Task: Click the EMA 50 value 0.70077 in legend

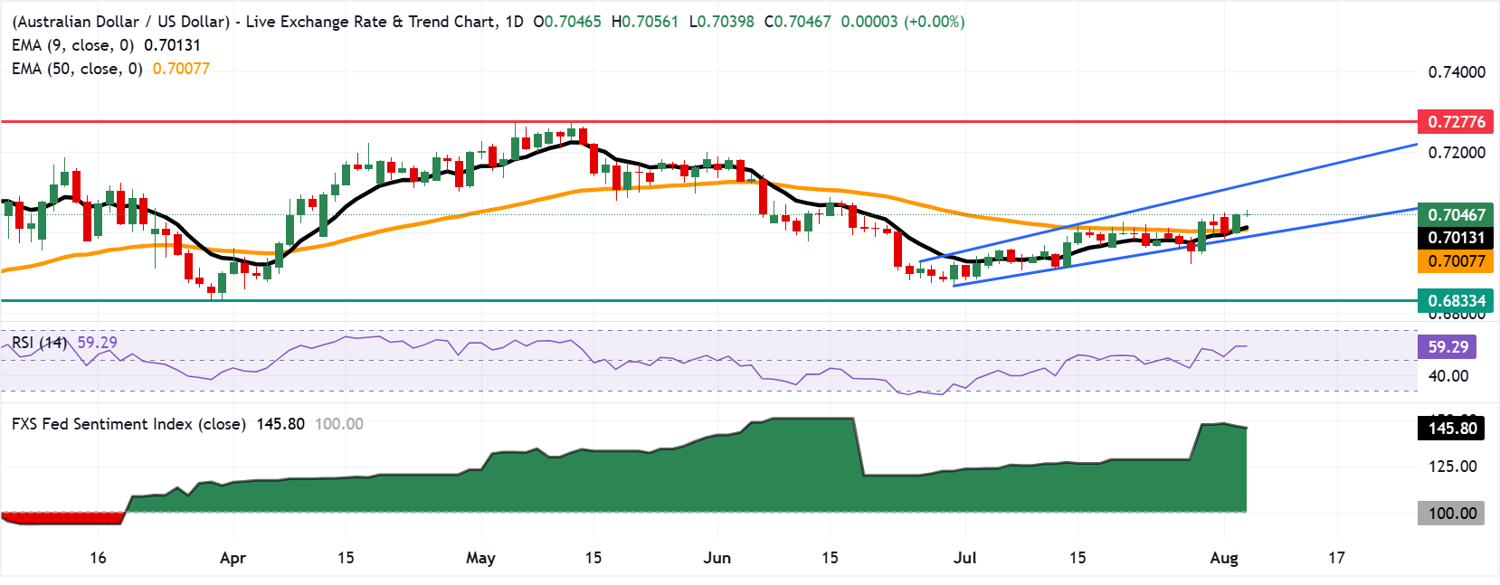Action: click(x=181, y=69)
